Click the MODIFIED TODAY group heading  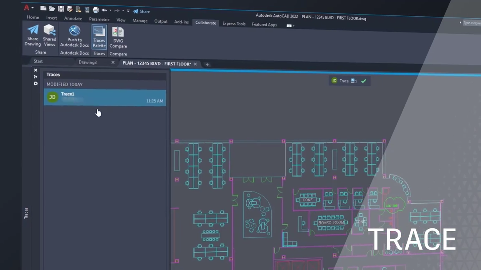pyautogui.click(x=64, y=85)
